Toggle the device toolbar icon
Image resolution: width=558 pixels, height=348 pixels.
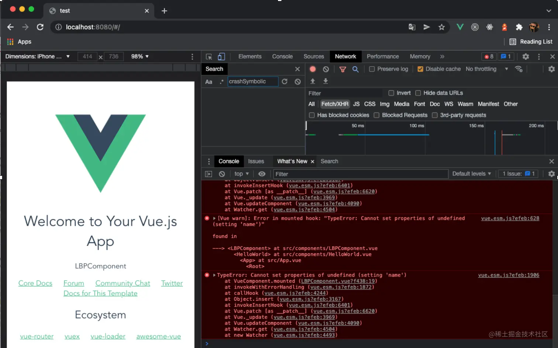coord(221,56)
